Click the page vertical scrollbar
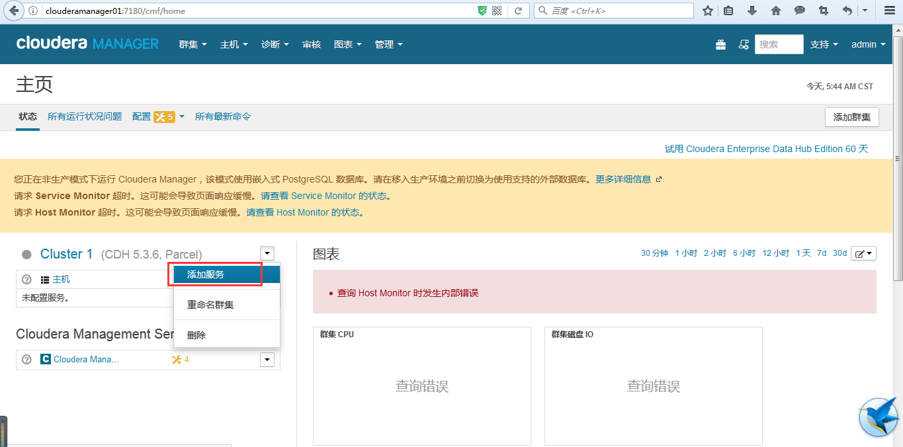This screenshot has height=447, width=903. tap(898, 159)
